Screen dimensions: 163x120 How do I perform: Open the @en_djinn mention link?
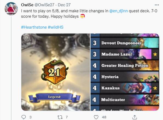pyautogui.click(x=118, y=11)
